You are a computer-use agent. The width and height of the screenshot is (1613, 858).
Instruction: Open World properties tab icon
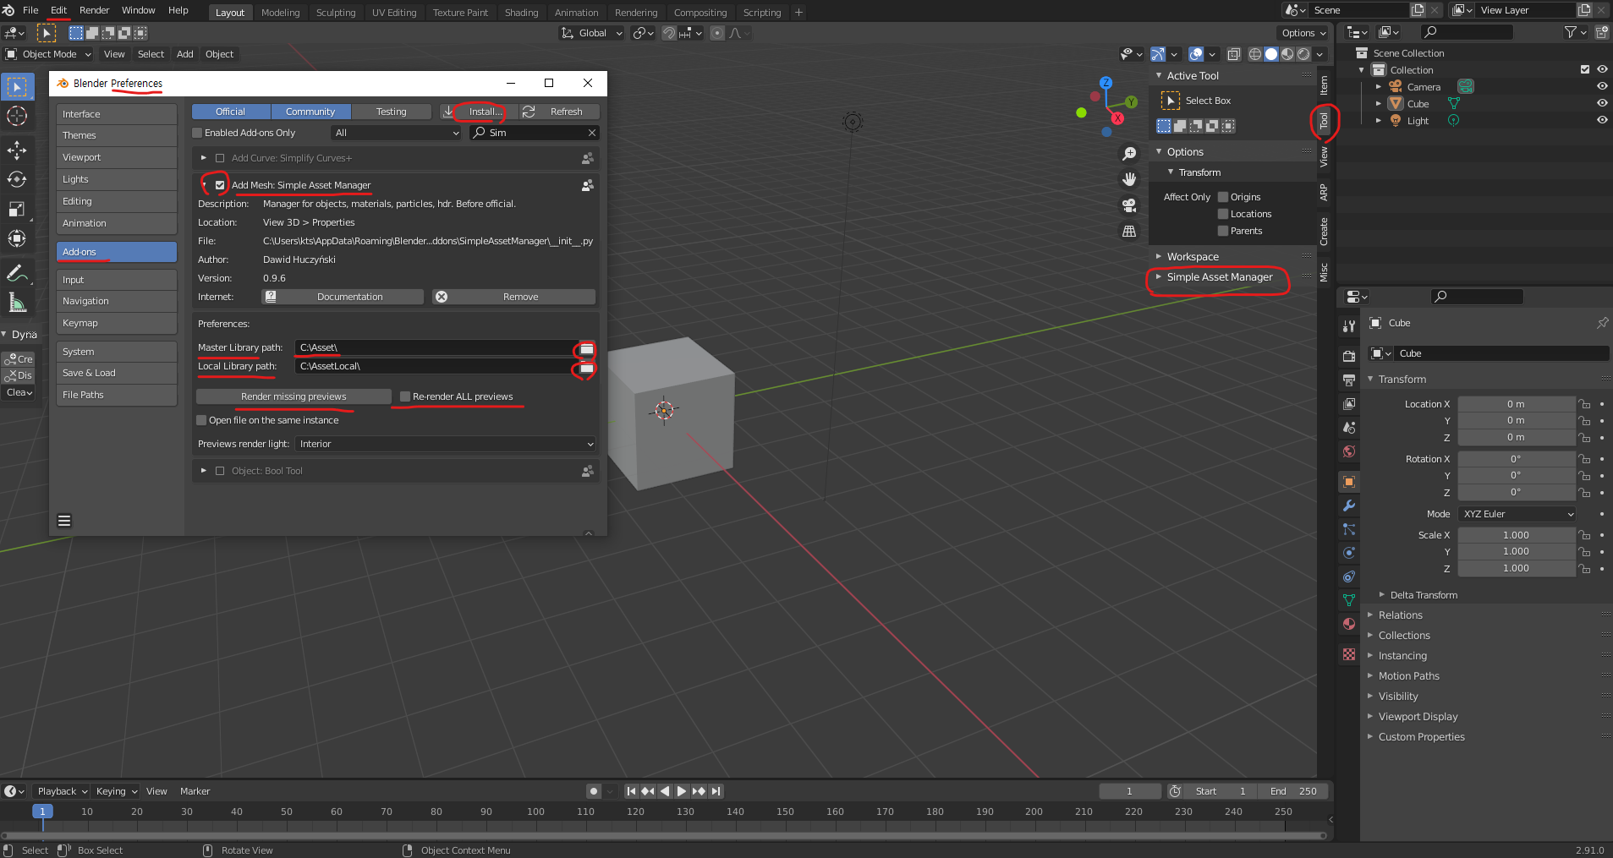coord(1349,451)
